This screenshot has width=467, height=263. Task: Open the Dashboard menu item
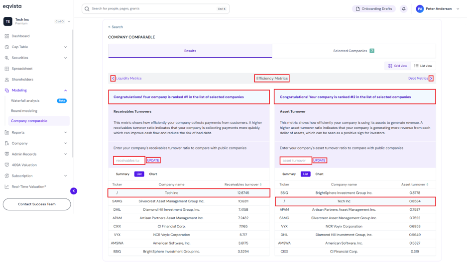click(x=20, y=36)
